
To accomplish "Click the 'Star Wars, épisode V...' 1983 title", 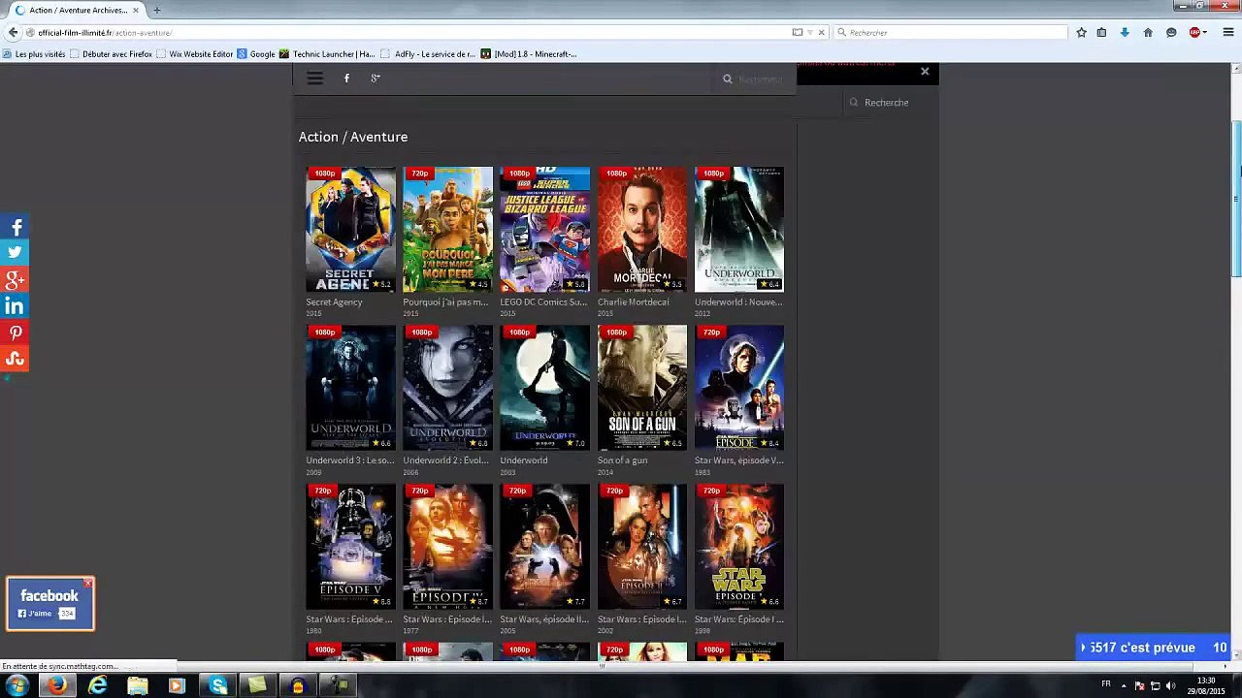I will [738, 460].
